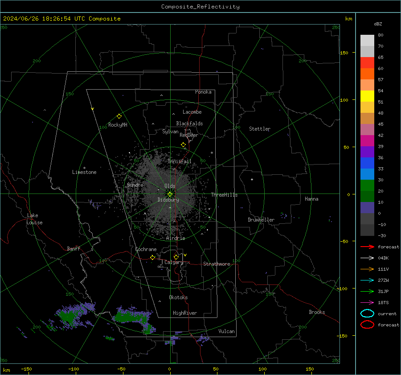Click the purple echo patch west of Sundre
Viewport: 401px width, 375px height.
[x=94, y=204]
